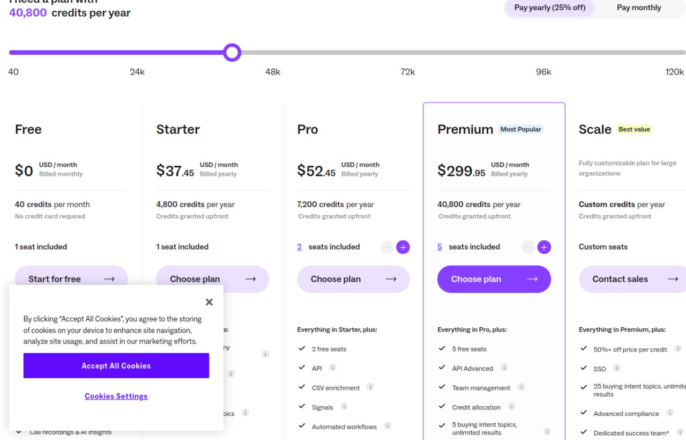Click the Credit allocation info icon
Image resolution: width=686 pixels, height=440 pixels.
point(511,407)
